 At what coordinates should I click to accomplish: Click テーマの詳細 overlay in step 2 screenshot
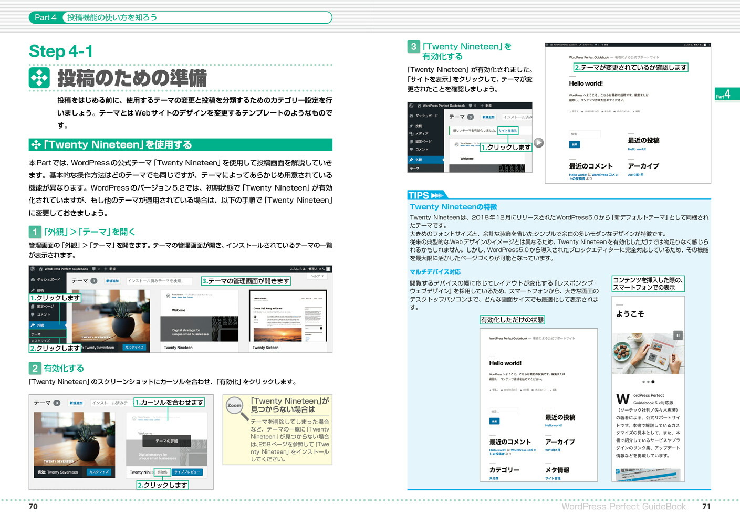pos(166,441)
